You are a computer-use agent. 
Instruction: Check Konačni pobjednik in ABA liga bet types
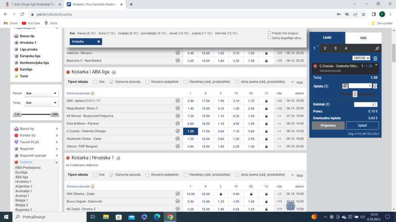tap(147, 82)
